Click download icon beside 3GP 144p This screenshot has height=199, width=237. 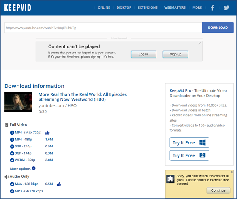[x=12, y=153]
